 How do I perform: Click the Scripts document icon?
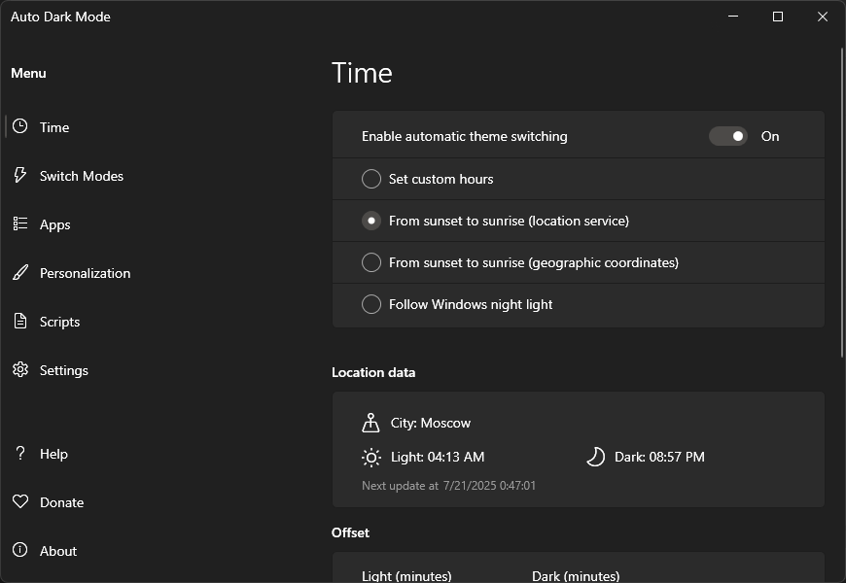[x=19, y=322]
